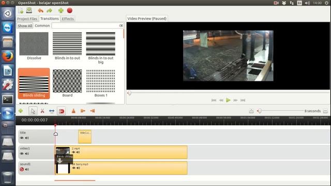Toggle speaker icon on the 2.mp4 clip
331x186 pixels.
point(78,152)
